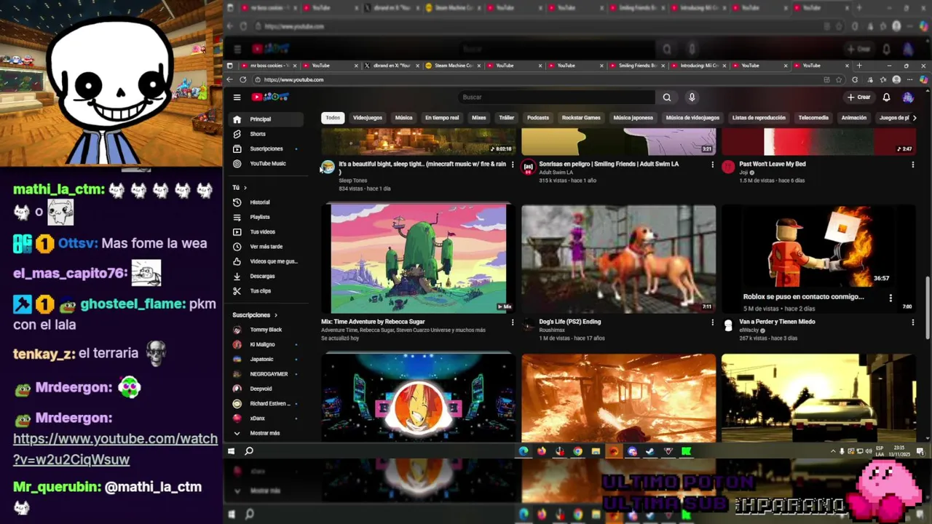Open Windows Start menu on taskbar
This screenshot has width=932, height=524.
tap(231, 451)
